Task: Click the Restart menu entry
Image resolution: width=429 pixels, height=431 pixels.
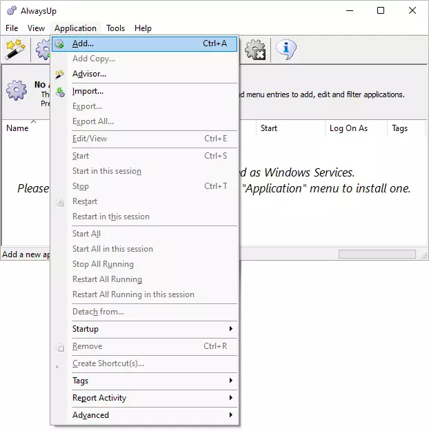Action: 144,201
